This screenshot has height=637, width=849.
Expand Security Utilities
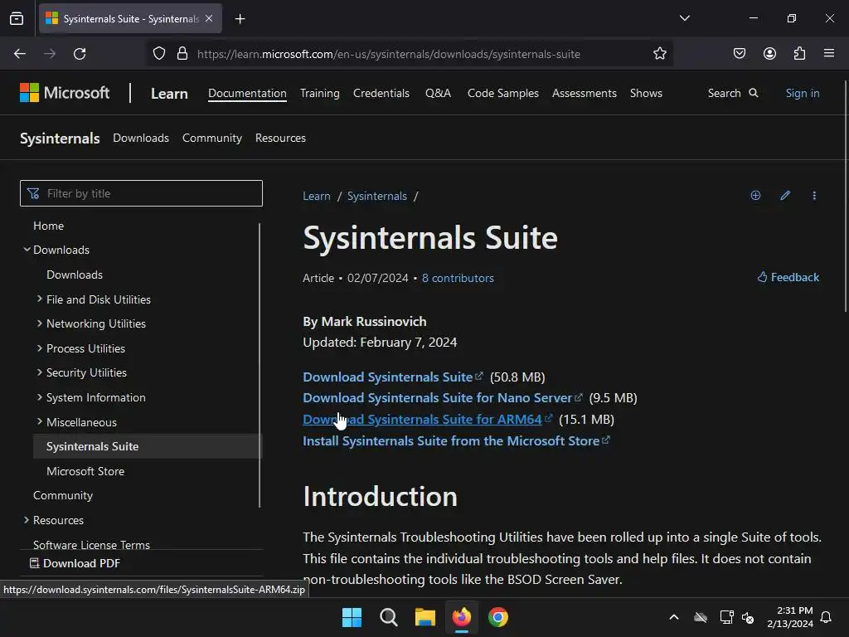coord(40,372)
